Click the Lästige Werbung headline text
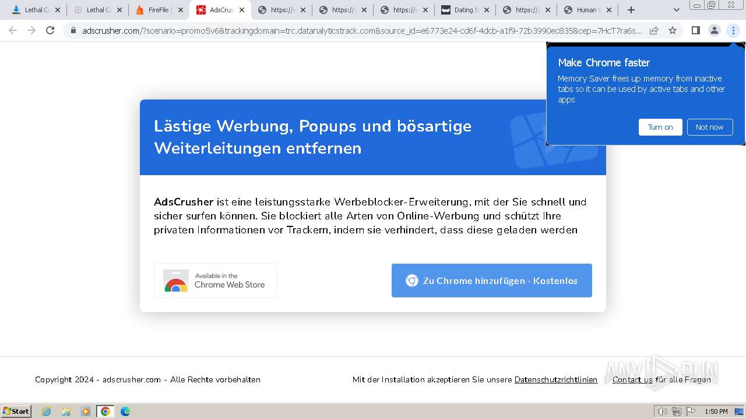This screenshot has height=419, width=746. click(312, 137)
